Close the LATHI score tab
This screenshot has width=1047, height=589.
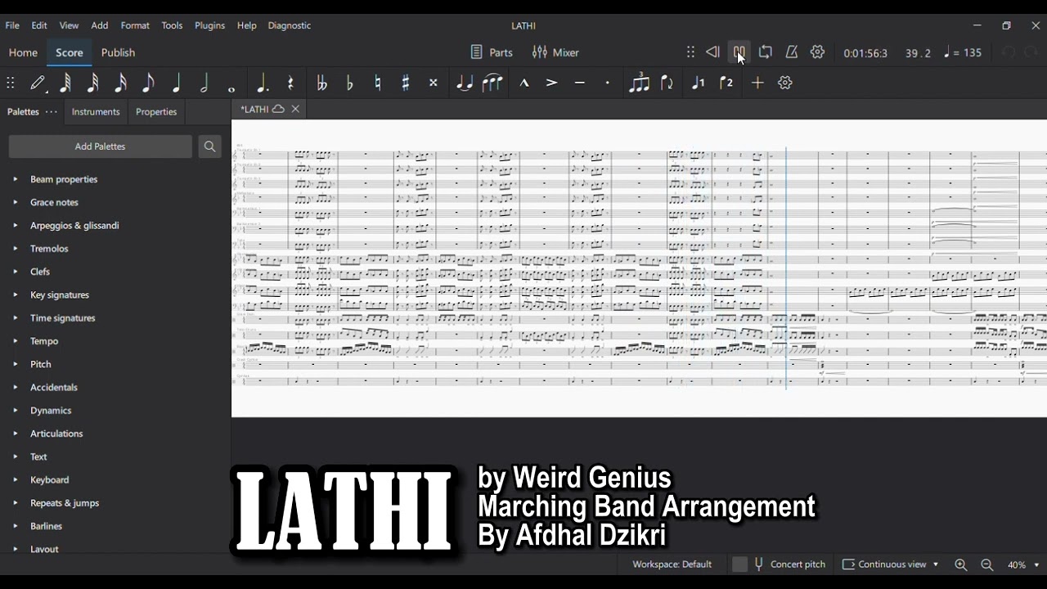pos(295,109)
